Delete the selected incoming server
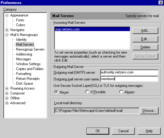 tap(145, 47)
